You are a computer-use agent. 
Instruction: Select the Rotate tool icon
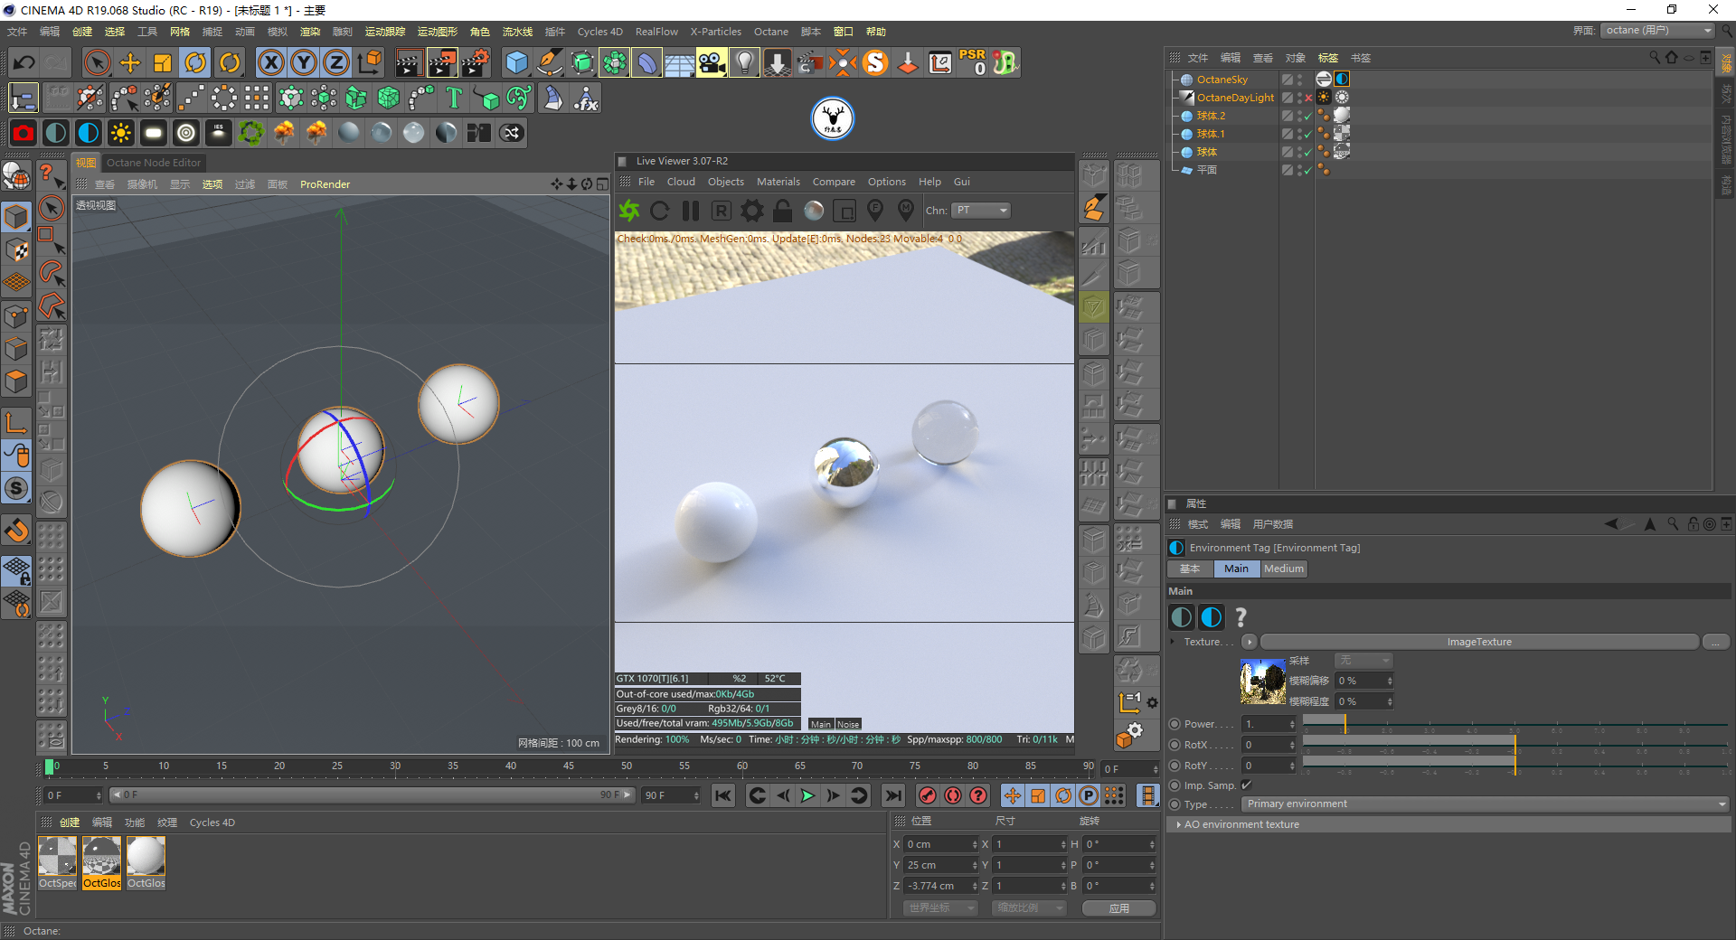tap(195, 62)
